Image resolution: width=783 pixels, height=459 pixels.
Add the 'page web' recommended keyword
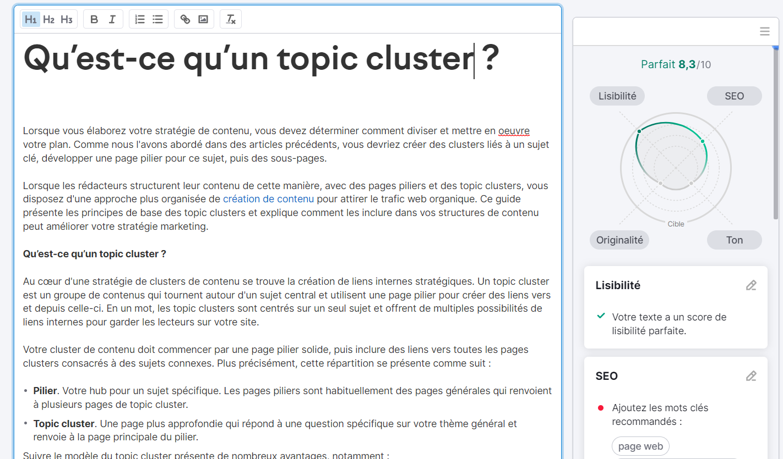tap(640, 446)
